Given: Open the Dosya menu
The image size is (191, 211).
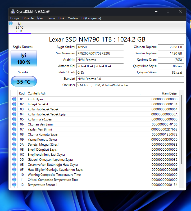Looking at the screenshot, I should tap(15, 18).
